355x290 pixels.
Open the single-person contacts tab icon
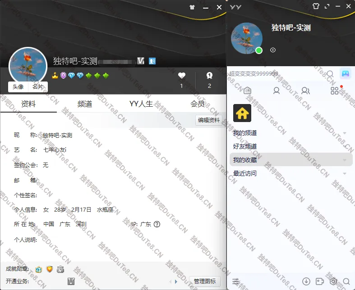277,91
